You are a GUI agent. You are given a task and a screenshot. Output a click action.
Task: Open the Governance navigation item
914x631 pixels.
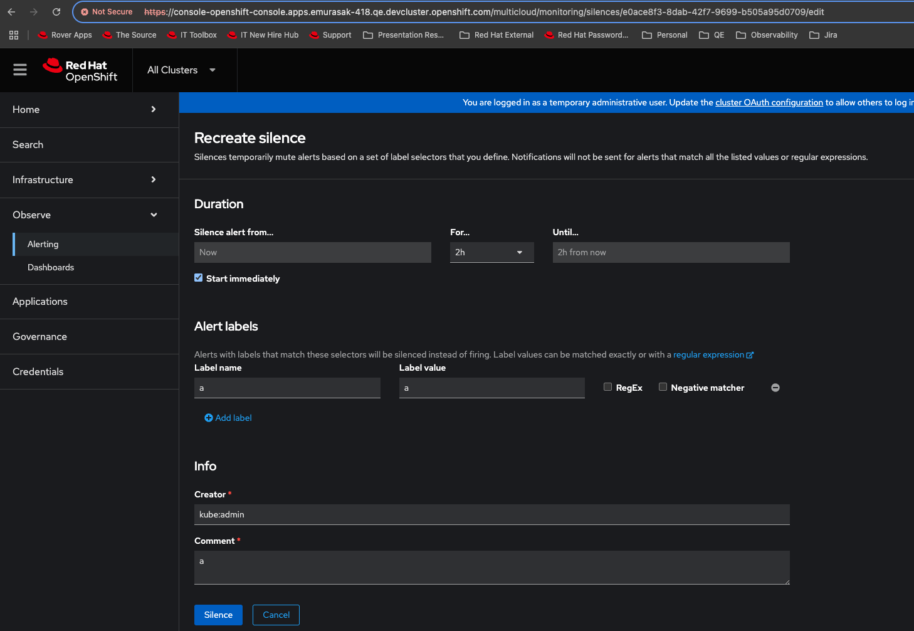[40, 337]
